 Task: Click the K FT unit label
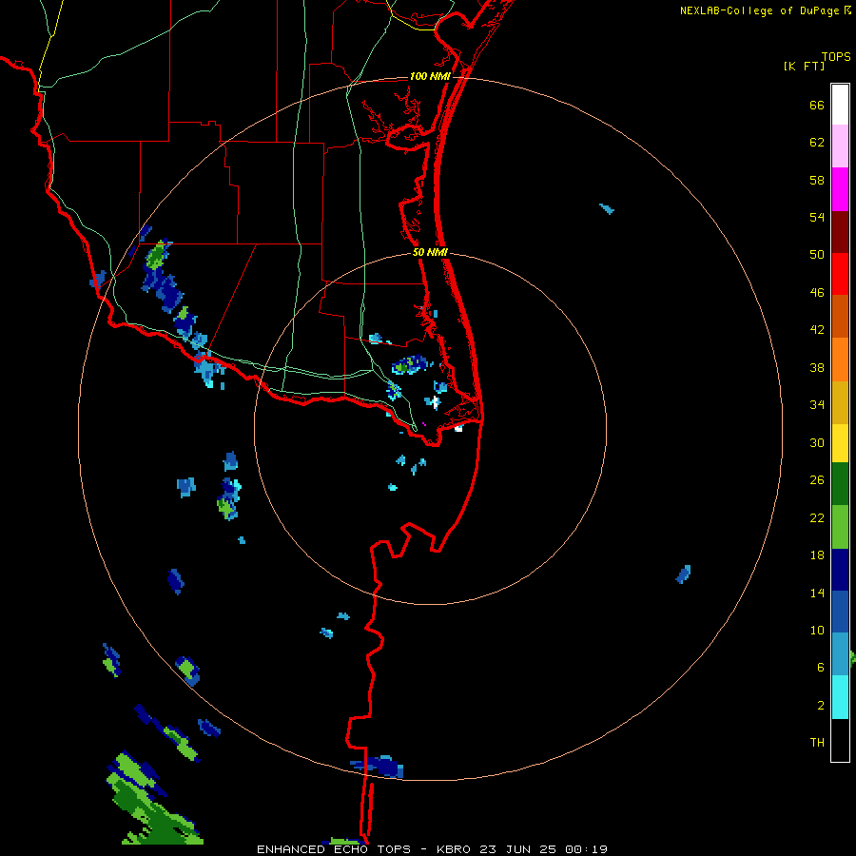tap(804, 66)
